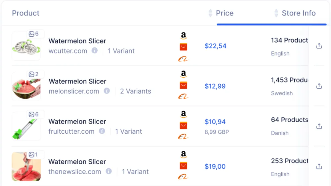Click the Product column header
331x186 pixels.
point(26,13)
